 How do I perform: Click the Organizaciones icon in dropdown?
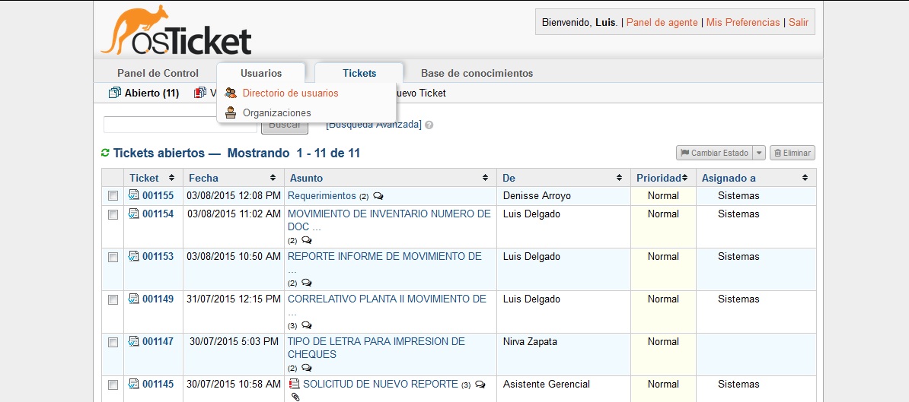point(231,112)
